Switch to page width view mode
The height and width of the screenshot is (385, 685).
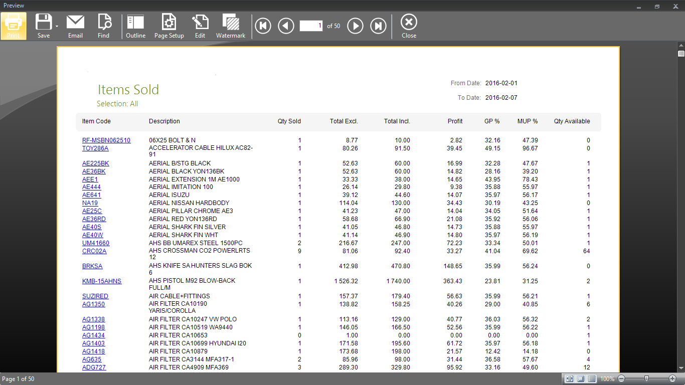[570, 379]
